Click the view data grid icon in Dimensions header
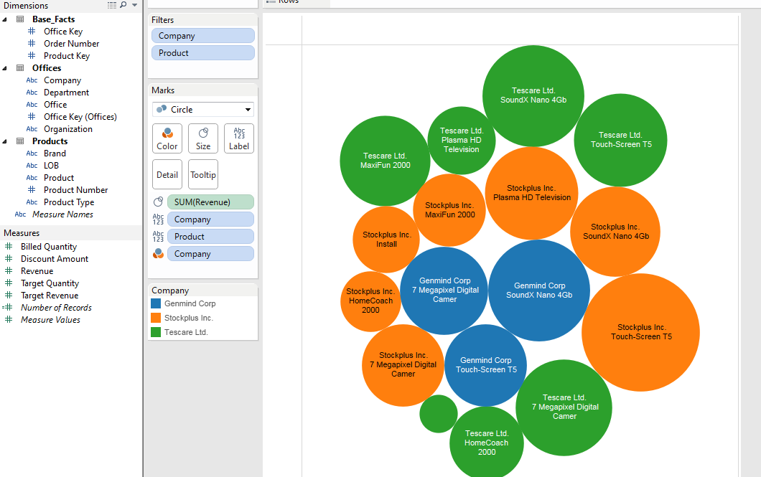Image resolution: width=761 pixels, height=477 pixels. point(112,5)
